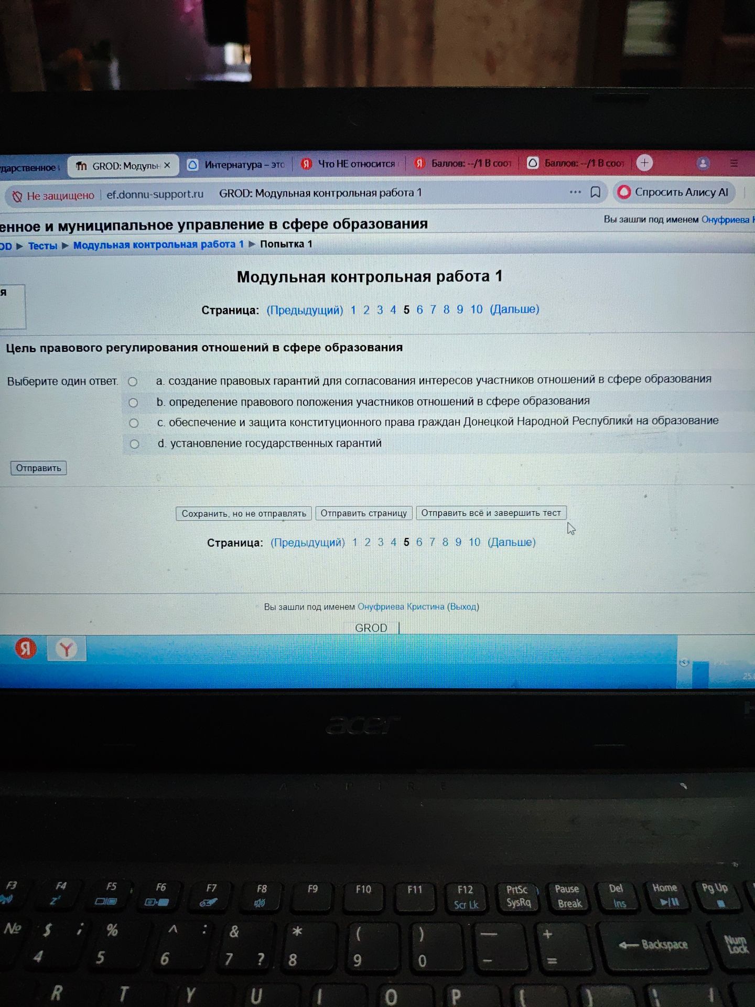This screenshot has width=755, height=1007.
Task: Click the browser profile avatar icon
Action: (x=703, y=164)
